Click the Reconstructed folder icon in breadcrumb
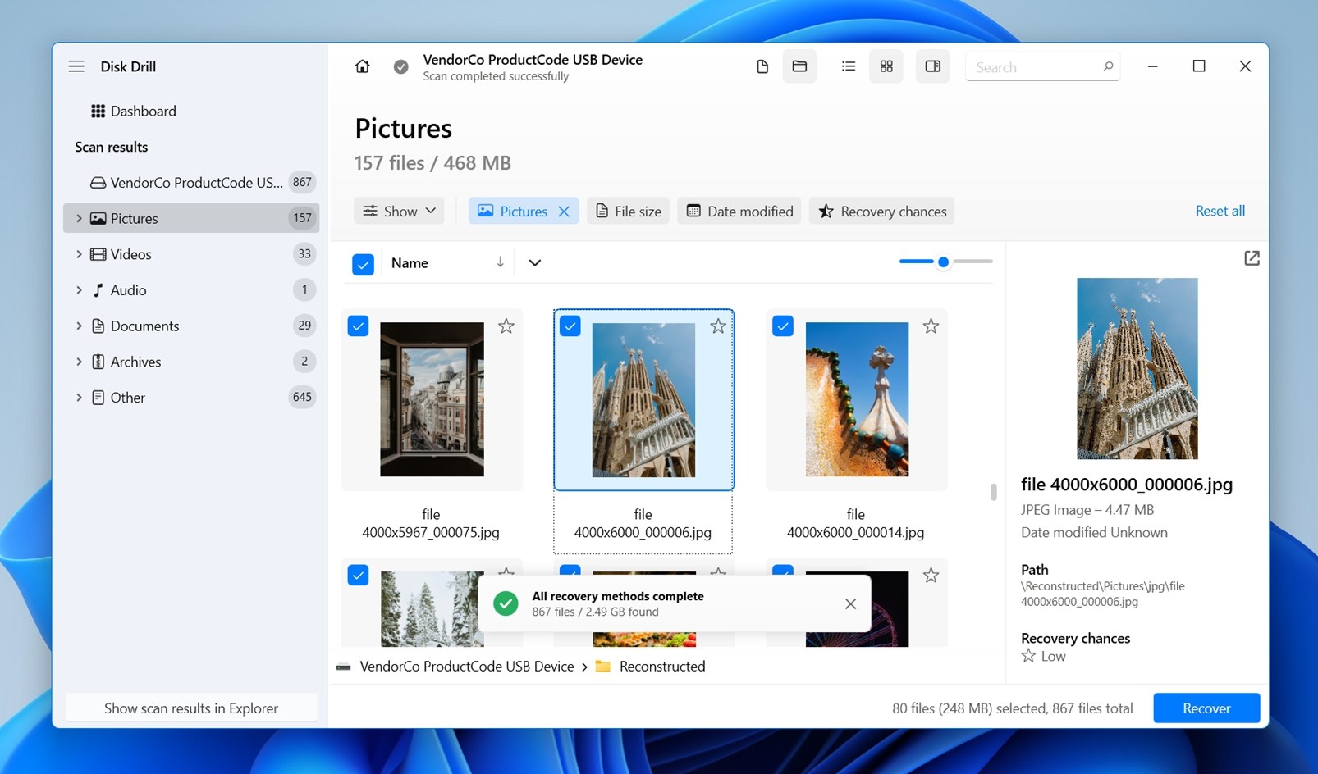 pos(603,667)
